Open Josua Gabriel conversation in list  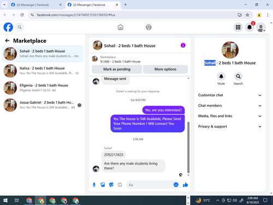[43, 105]
